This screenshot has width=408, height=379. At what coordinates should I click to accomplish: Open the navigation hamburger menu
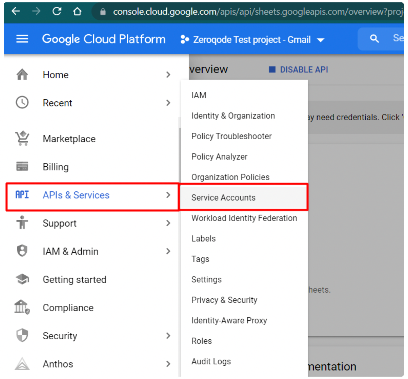tap(22, 39)
